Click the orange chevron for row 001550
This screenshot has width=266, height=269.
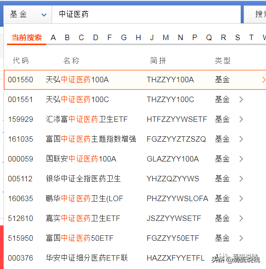[264, 80]
